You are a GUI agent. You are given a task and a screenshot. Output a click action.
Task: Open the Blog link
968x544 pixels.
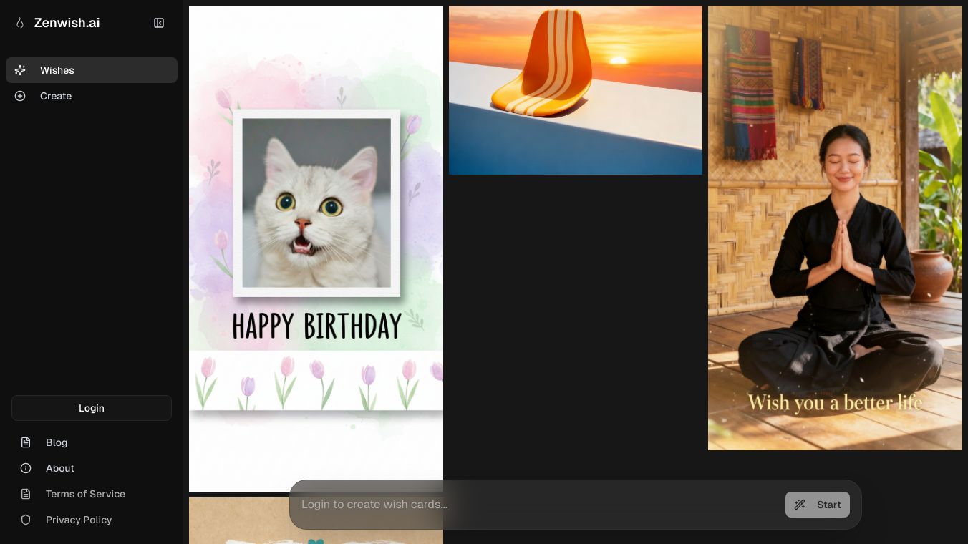coord(92,442)
